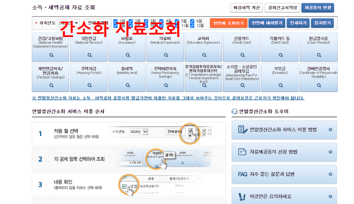Click the 점자받기 braille button

[322, 23]
